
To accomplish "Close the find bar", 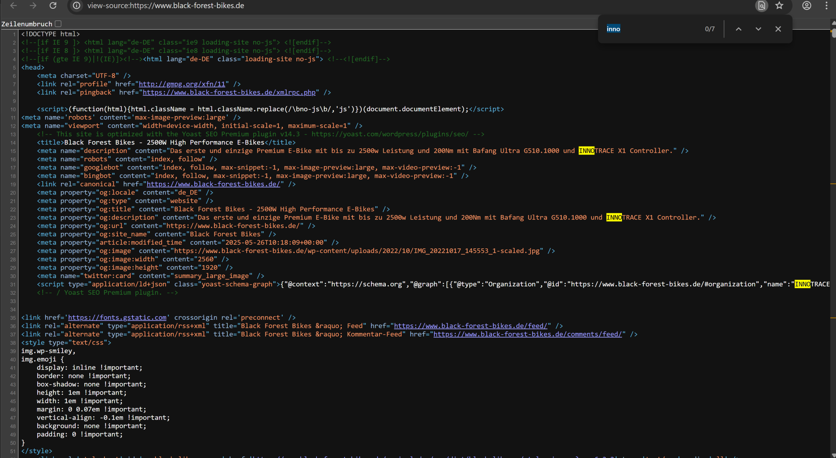I will [x=778, y=29].
